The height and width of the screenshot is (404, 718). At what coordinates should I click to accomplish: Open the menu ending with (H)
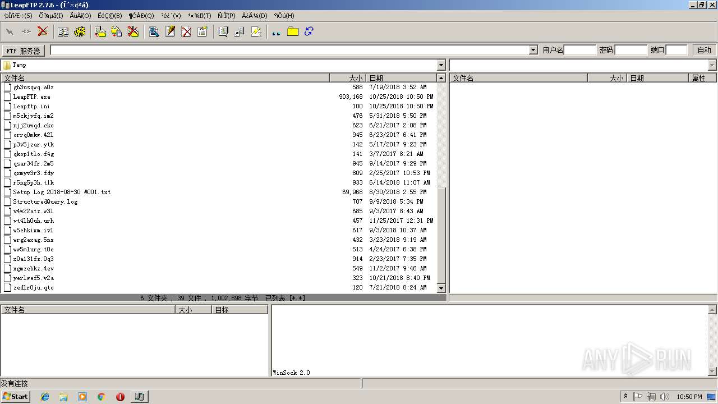point(284,16)
